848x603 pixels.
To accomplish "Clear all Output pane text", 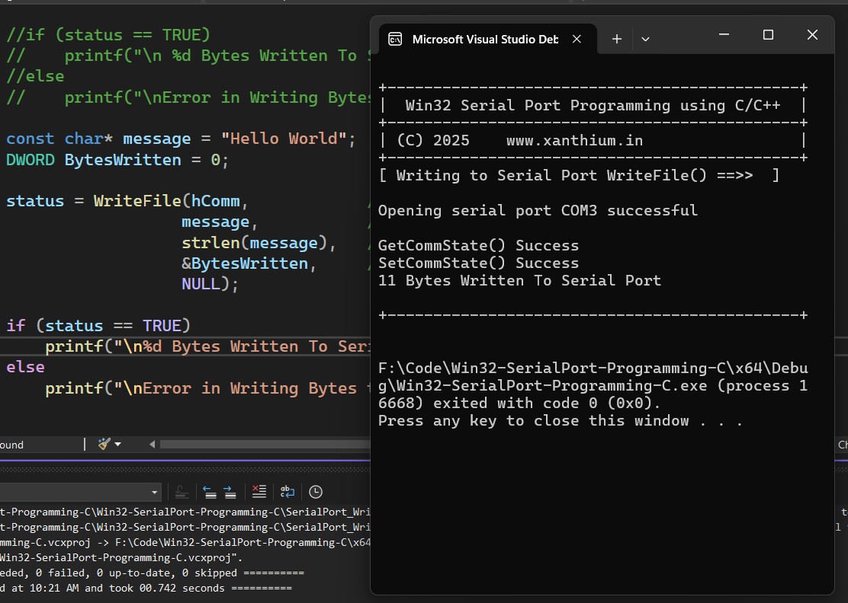I will click(259, 492).
